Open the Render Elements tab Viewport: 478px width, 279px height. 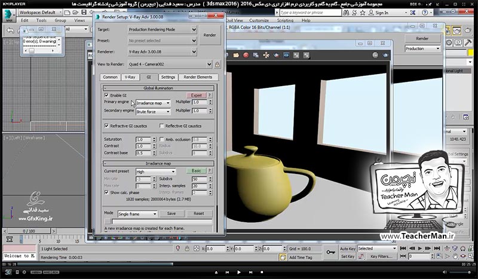[198, 77]
